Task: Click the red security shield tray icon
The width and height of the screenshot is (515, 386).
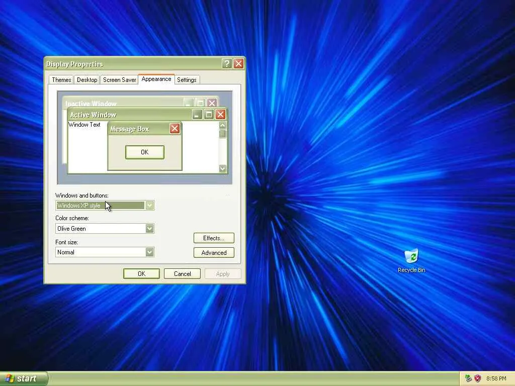Action: tap(478, 378)
